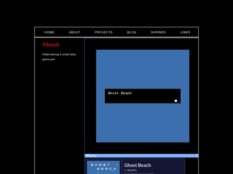The height and width of the screenshot is (174, 233).
Task: Click the 'game jam' text line
Action: pos(49,59)
